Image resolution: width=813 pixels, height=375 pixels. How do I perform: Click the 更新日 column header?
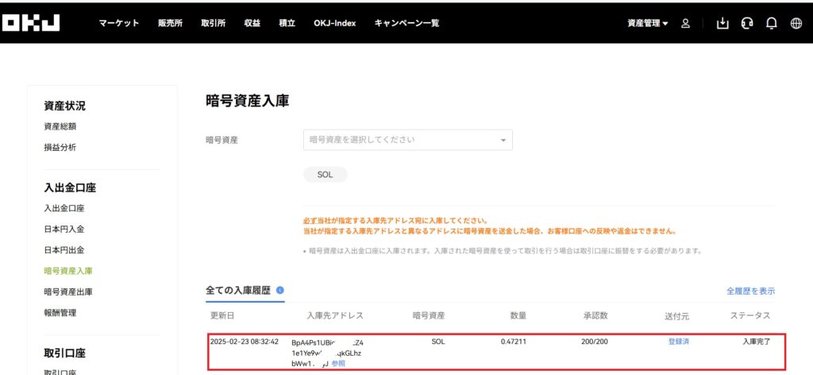[x=222, y=316]
